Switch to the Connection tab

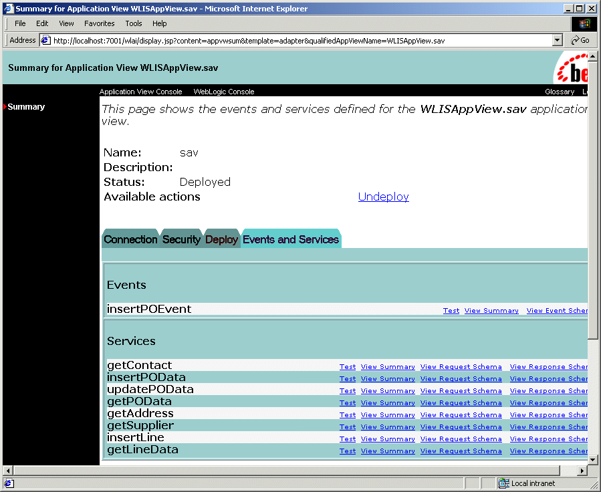click(x=130, y=239)
